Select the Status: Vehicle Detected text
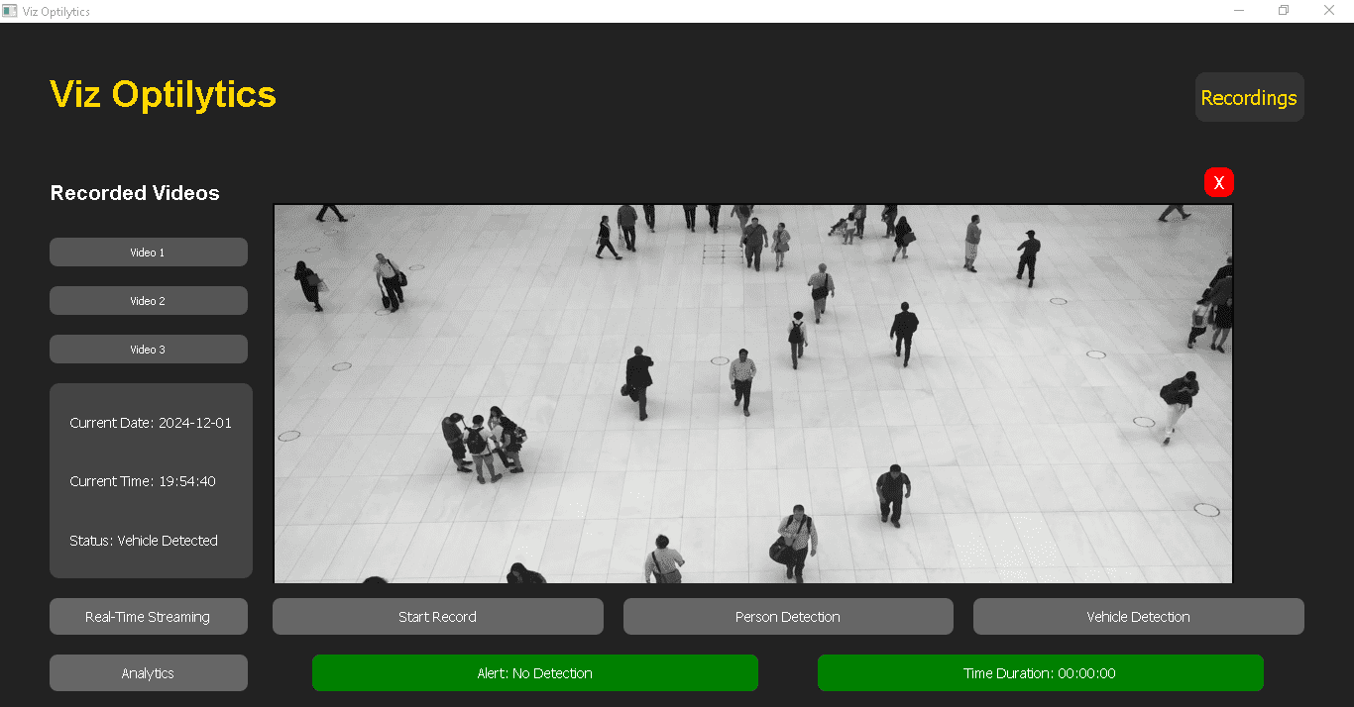Viewport: 1354px width, 707px height. click(x=144, y=541)
